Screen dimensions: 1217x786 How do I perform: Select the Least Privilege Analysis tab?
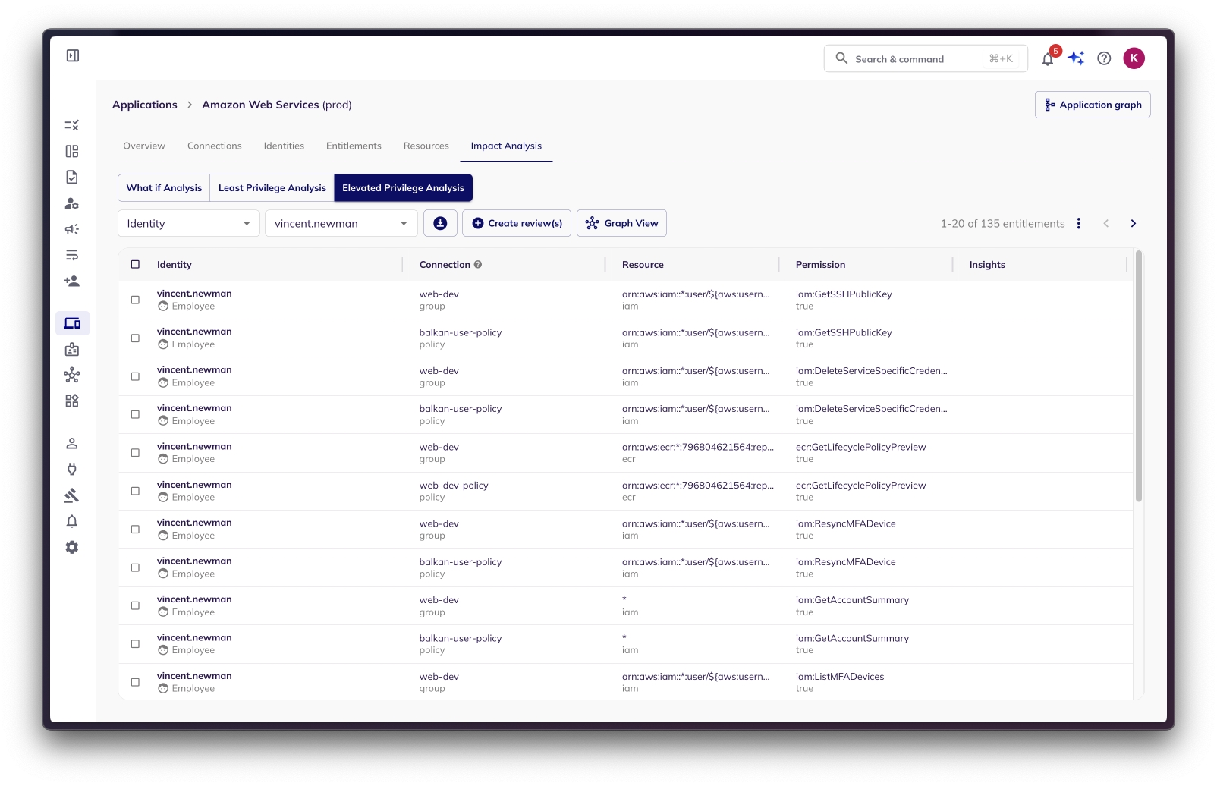pyautogui.click(x=272, y=188)
